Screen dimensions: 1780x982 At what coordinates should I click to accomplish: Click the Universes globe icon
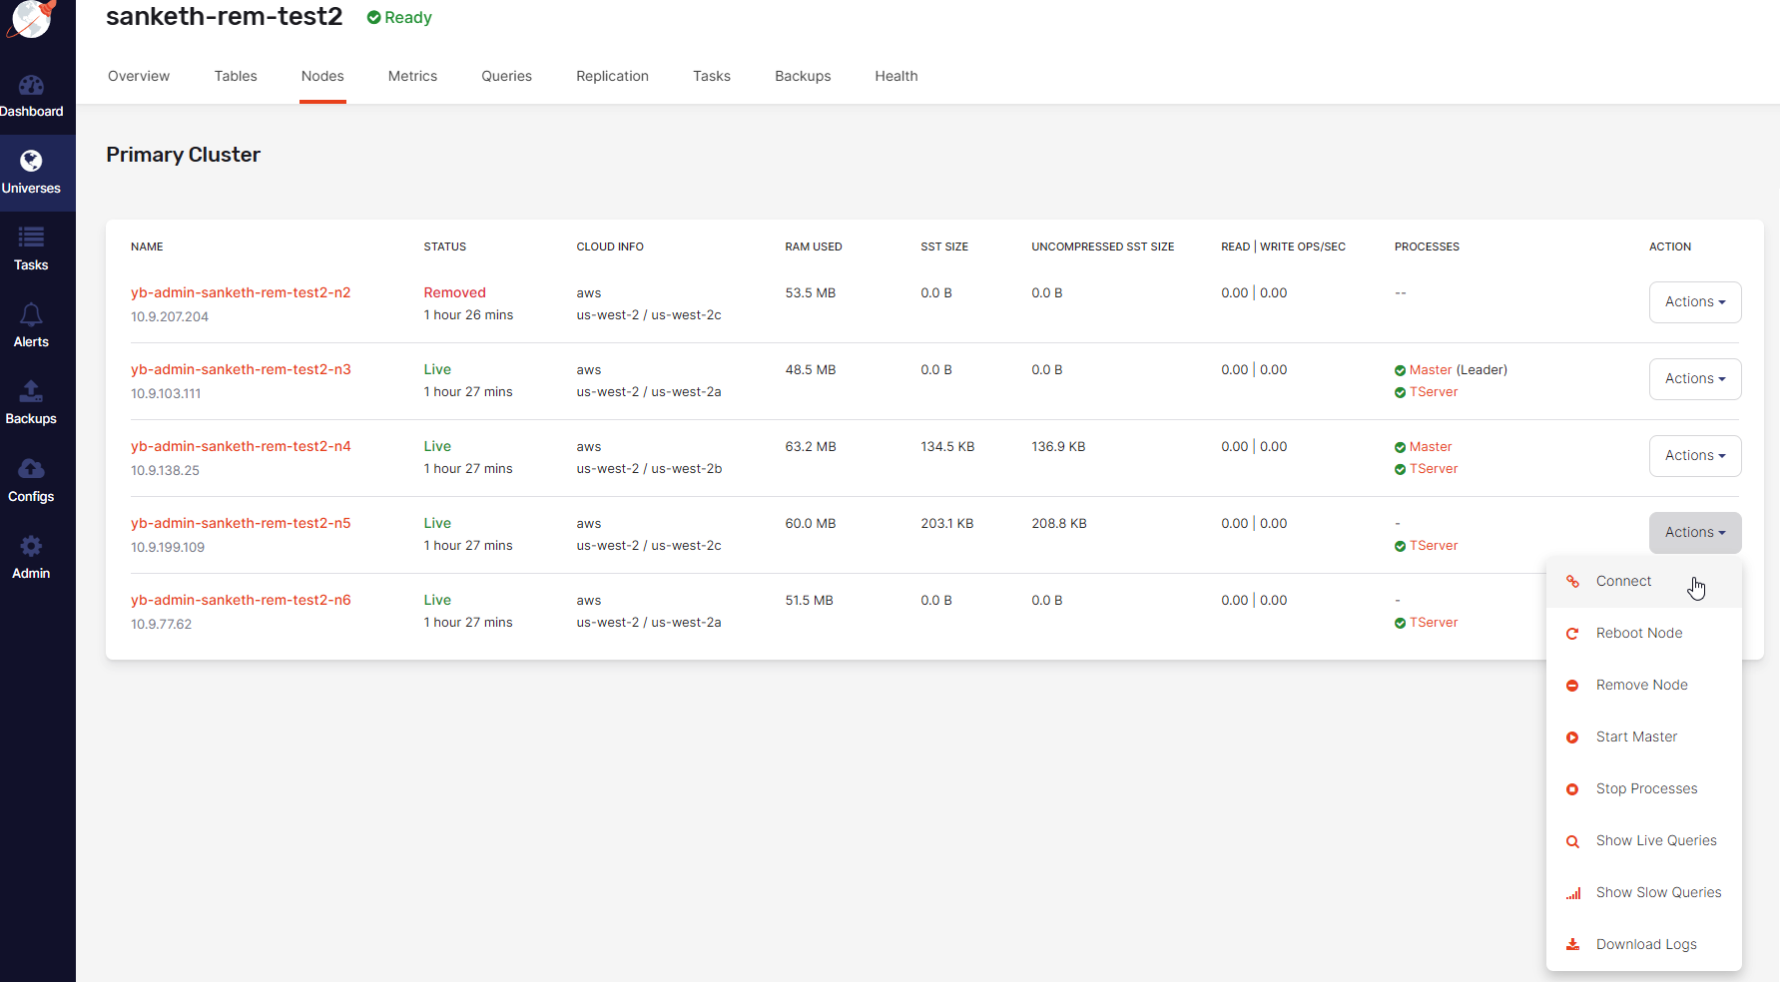point(31,162)
